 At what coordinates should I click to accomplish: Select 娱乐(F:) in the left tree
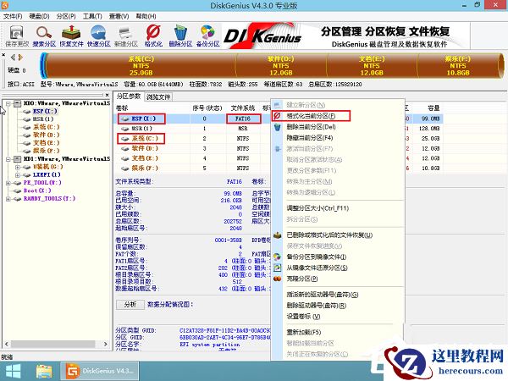click(x=47, y=151)
